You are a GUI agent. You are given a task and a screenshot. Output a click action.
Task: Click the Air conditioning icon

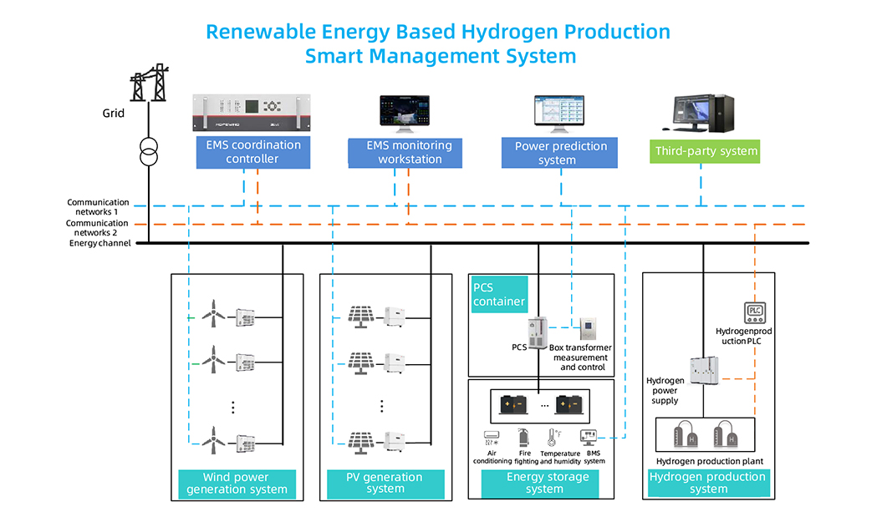(492, 436)
